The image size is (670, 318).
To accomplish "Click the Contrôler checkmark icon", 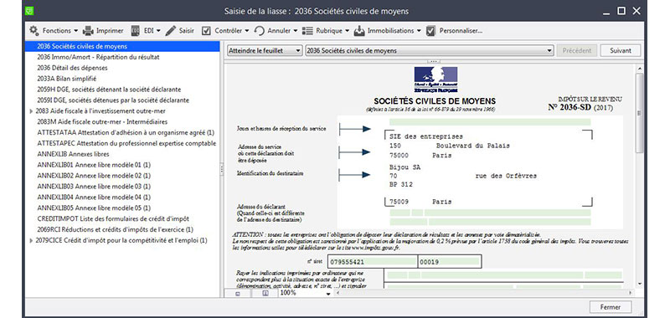I will pos(206,31).
